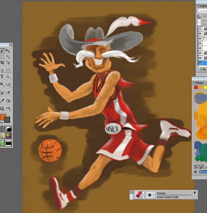
Task: Collapse the Mixer panel triangle
Action: (x=194, y=83)
